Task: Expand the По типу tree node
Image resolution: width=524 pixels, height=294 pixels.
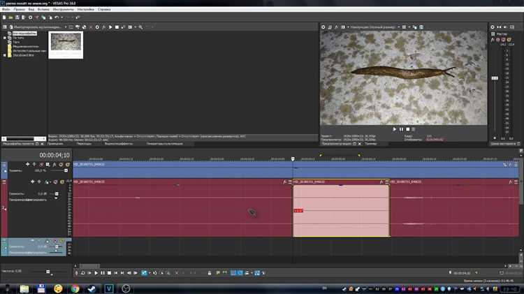Action: (x=5, y=38)
